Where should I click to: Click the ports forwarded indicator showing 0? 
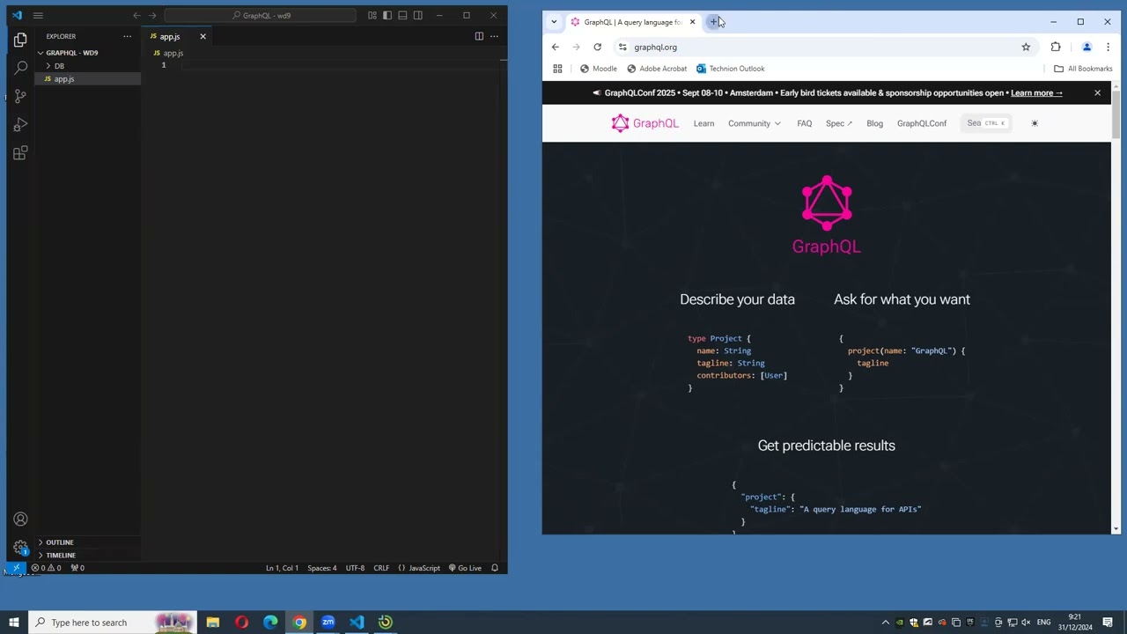[77, 568]
